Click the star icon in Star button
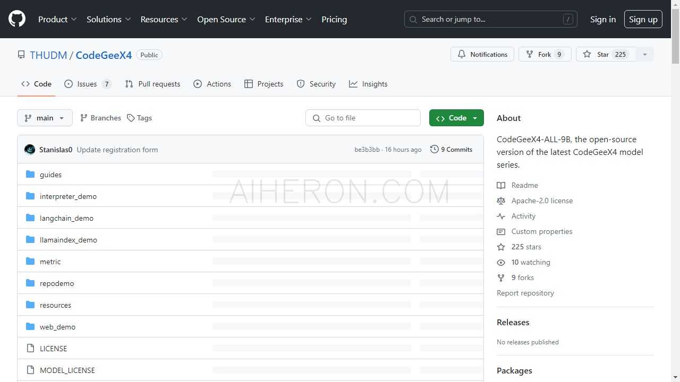This screenshot has width=680, height=382. pos(587,54)
